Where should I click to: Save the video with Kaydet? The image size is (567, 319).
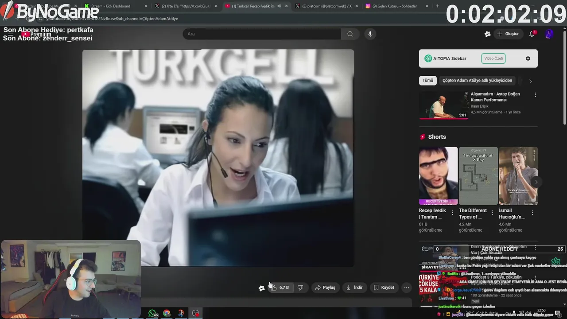coord(384,288)
